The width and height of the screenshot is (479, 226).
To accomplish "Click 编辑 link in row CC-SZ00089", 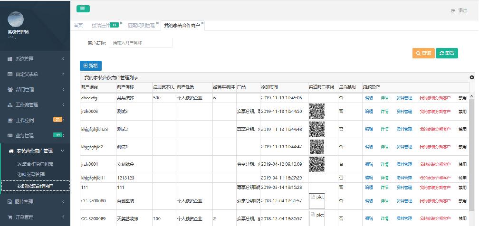I will pos(369,219).
